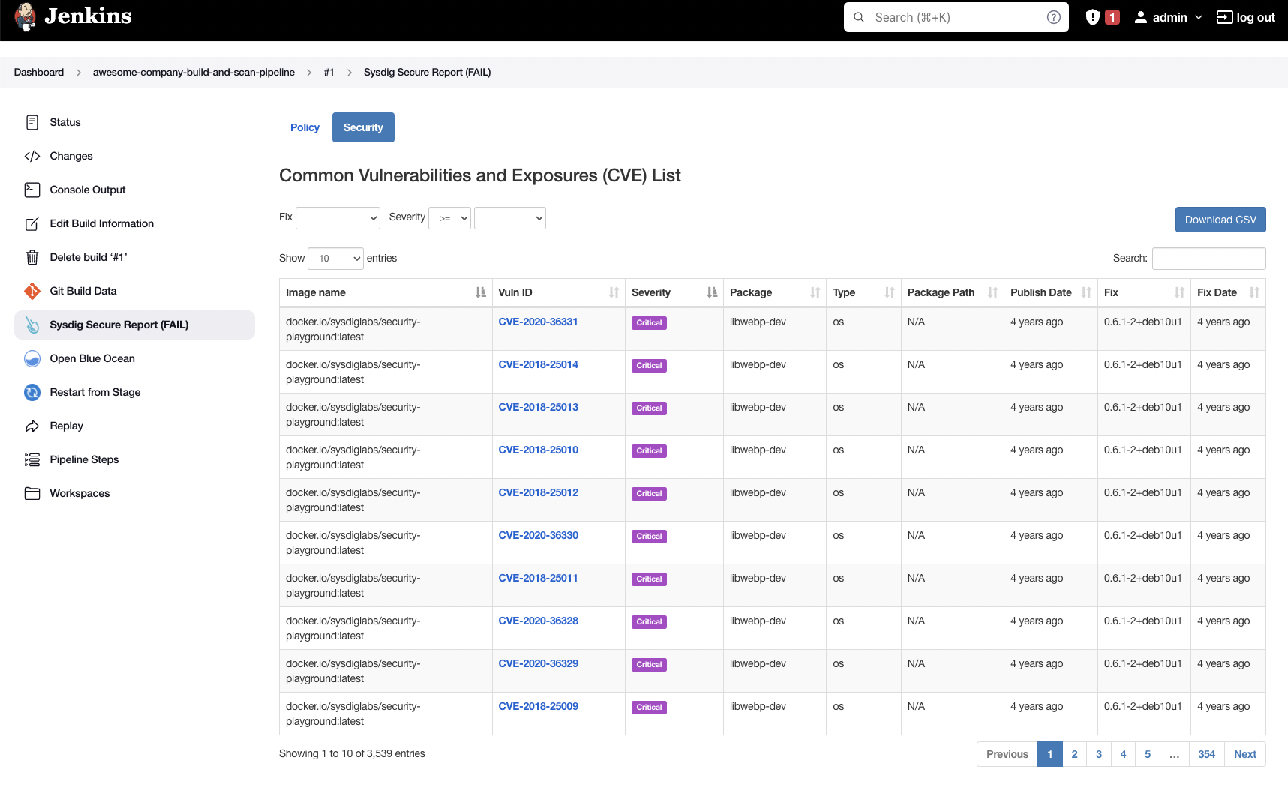Open CVE-2020-36328 vulnerability link
Screen dimensions: 1288x808
tap(538, 621)
